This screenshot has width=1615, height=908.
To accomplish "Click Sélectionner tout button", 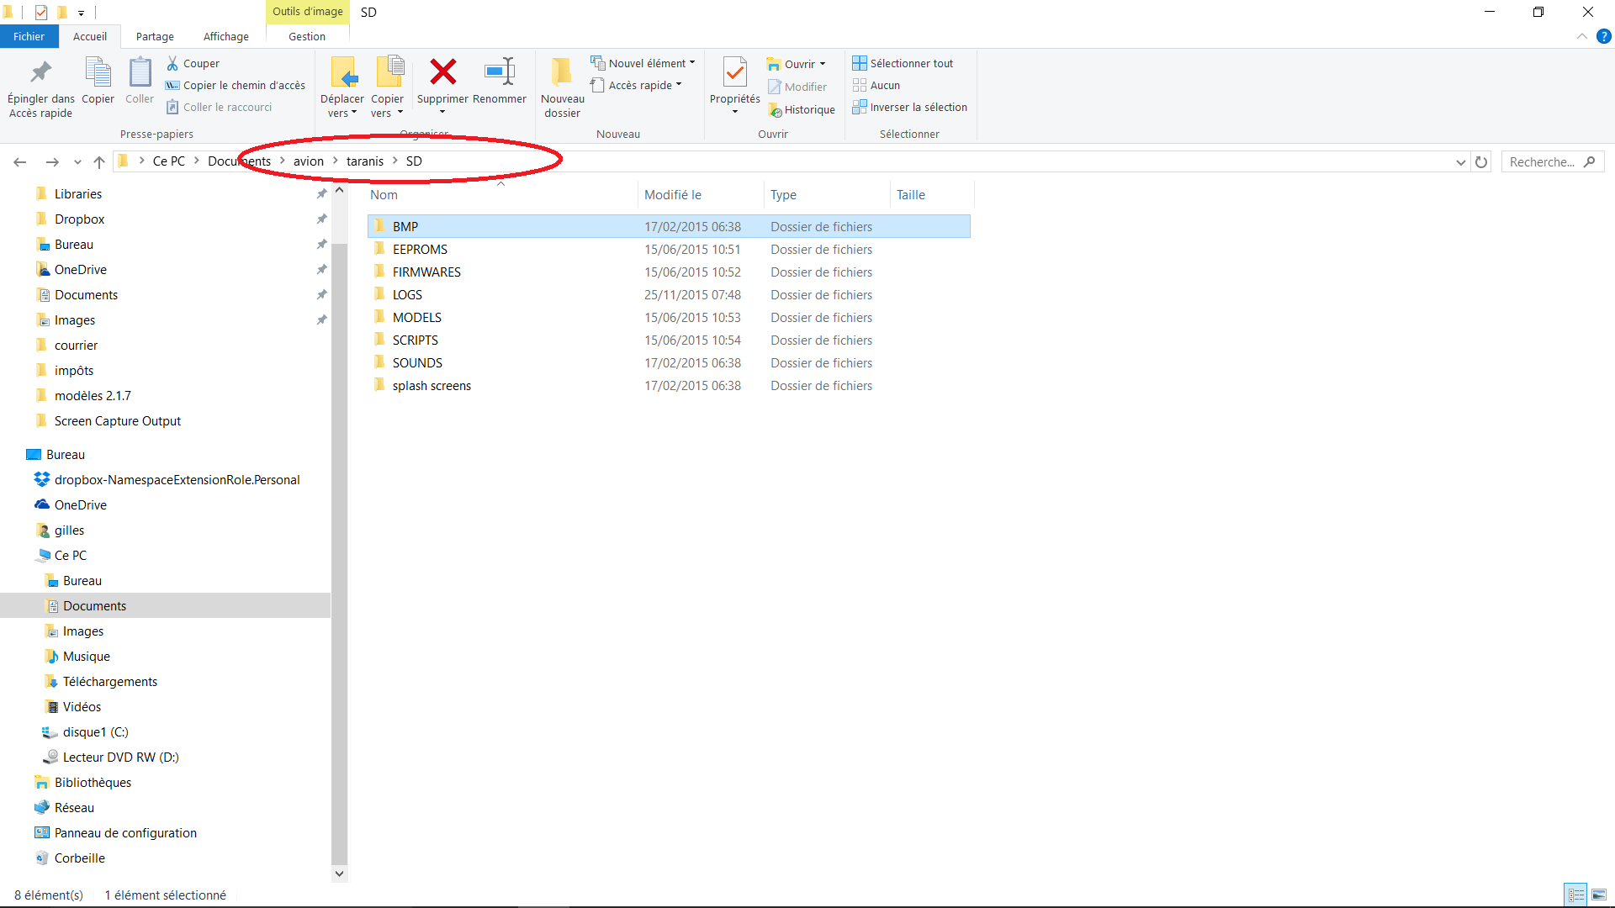I will 903,63.
